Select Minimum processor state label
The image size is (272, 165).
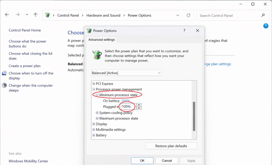pos(118,95)
